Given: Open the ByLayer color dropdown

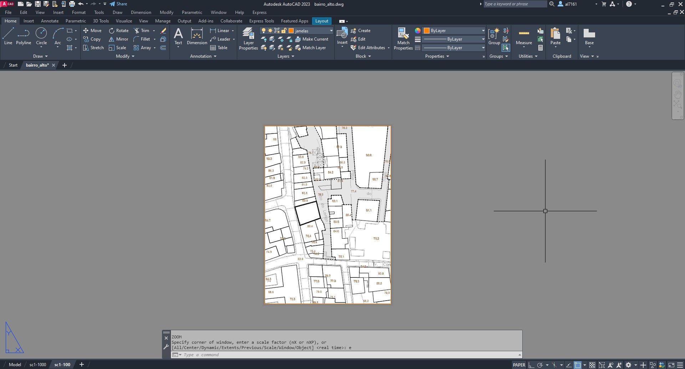Looking at the screenshot, I should [483, 31].
